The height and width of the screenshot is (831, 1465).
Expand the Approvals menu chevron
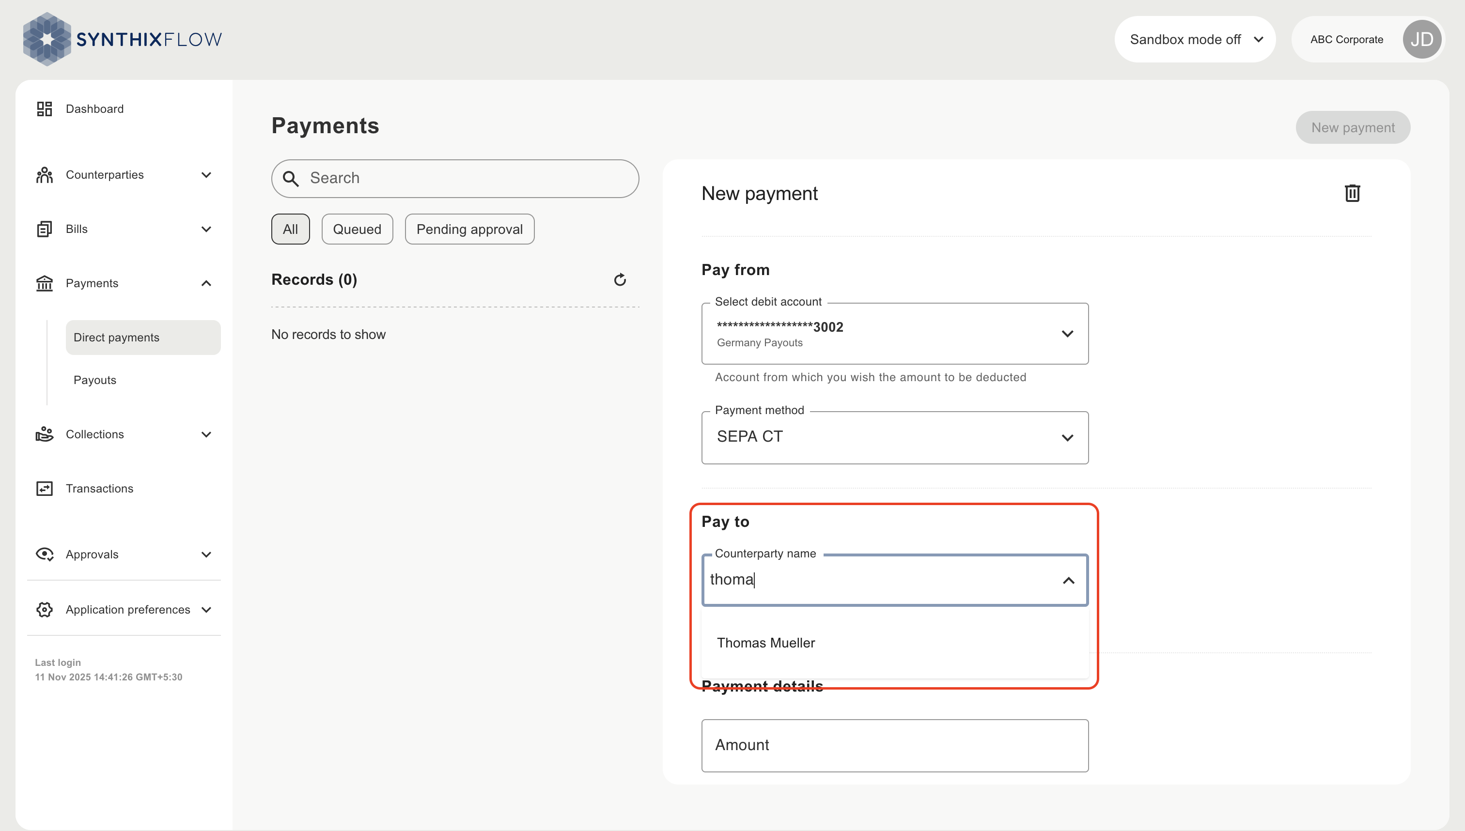click(207, 554)
